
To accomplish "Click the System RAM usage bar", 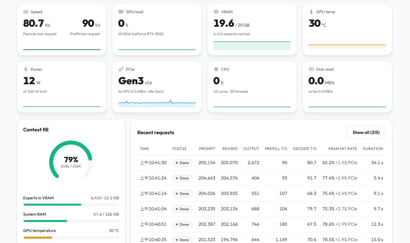I will tap(71, 221).
